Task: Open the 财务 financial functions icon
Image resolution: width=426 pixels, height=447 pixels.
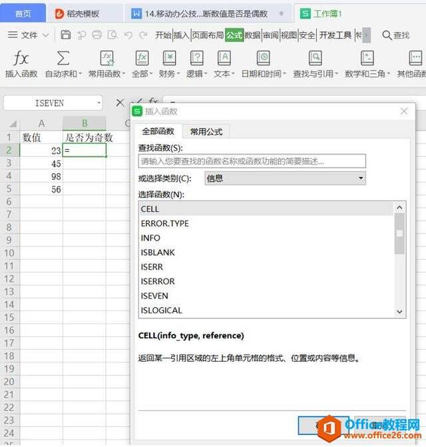Action: pyautogui.click(x=169, y=58)
